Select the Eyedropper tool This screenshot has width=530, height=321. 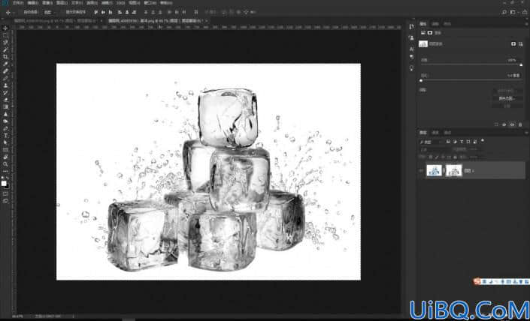click(x=5, y=64)
